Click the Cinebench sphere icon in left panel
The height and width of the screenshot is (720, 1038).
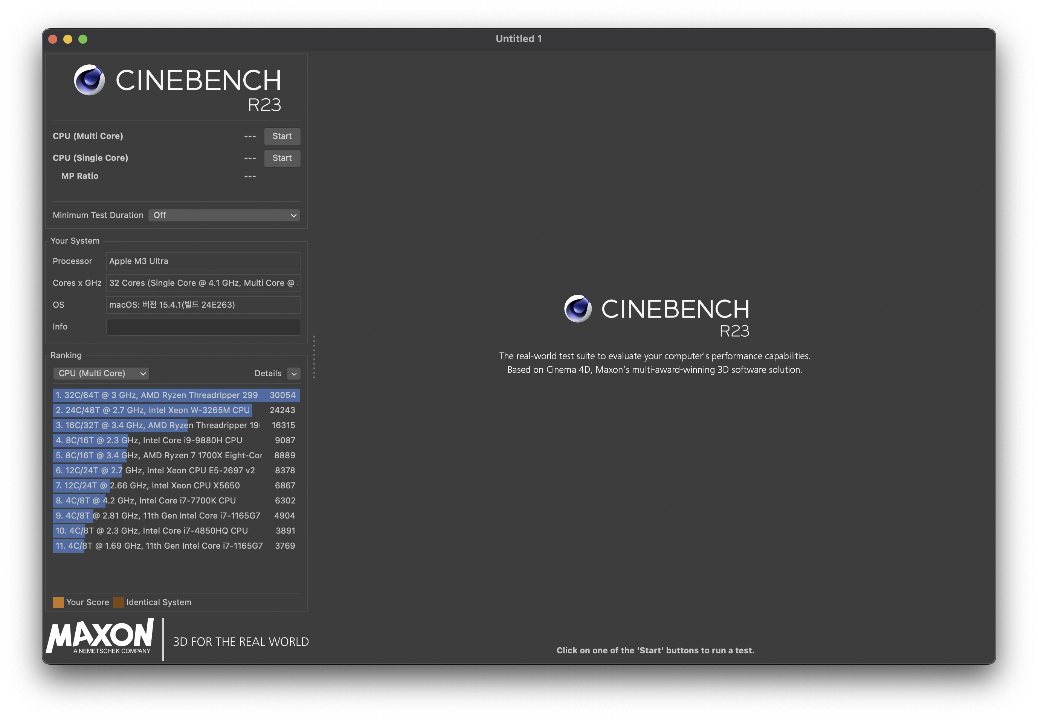pos(89,80)
